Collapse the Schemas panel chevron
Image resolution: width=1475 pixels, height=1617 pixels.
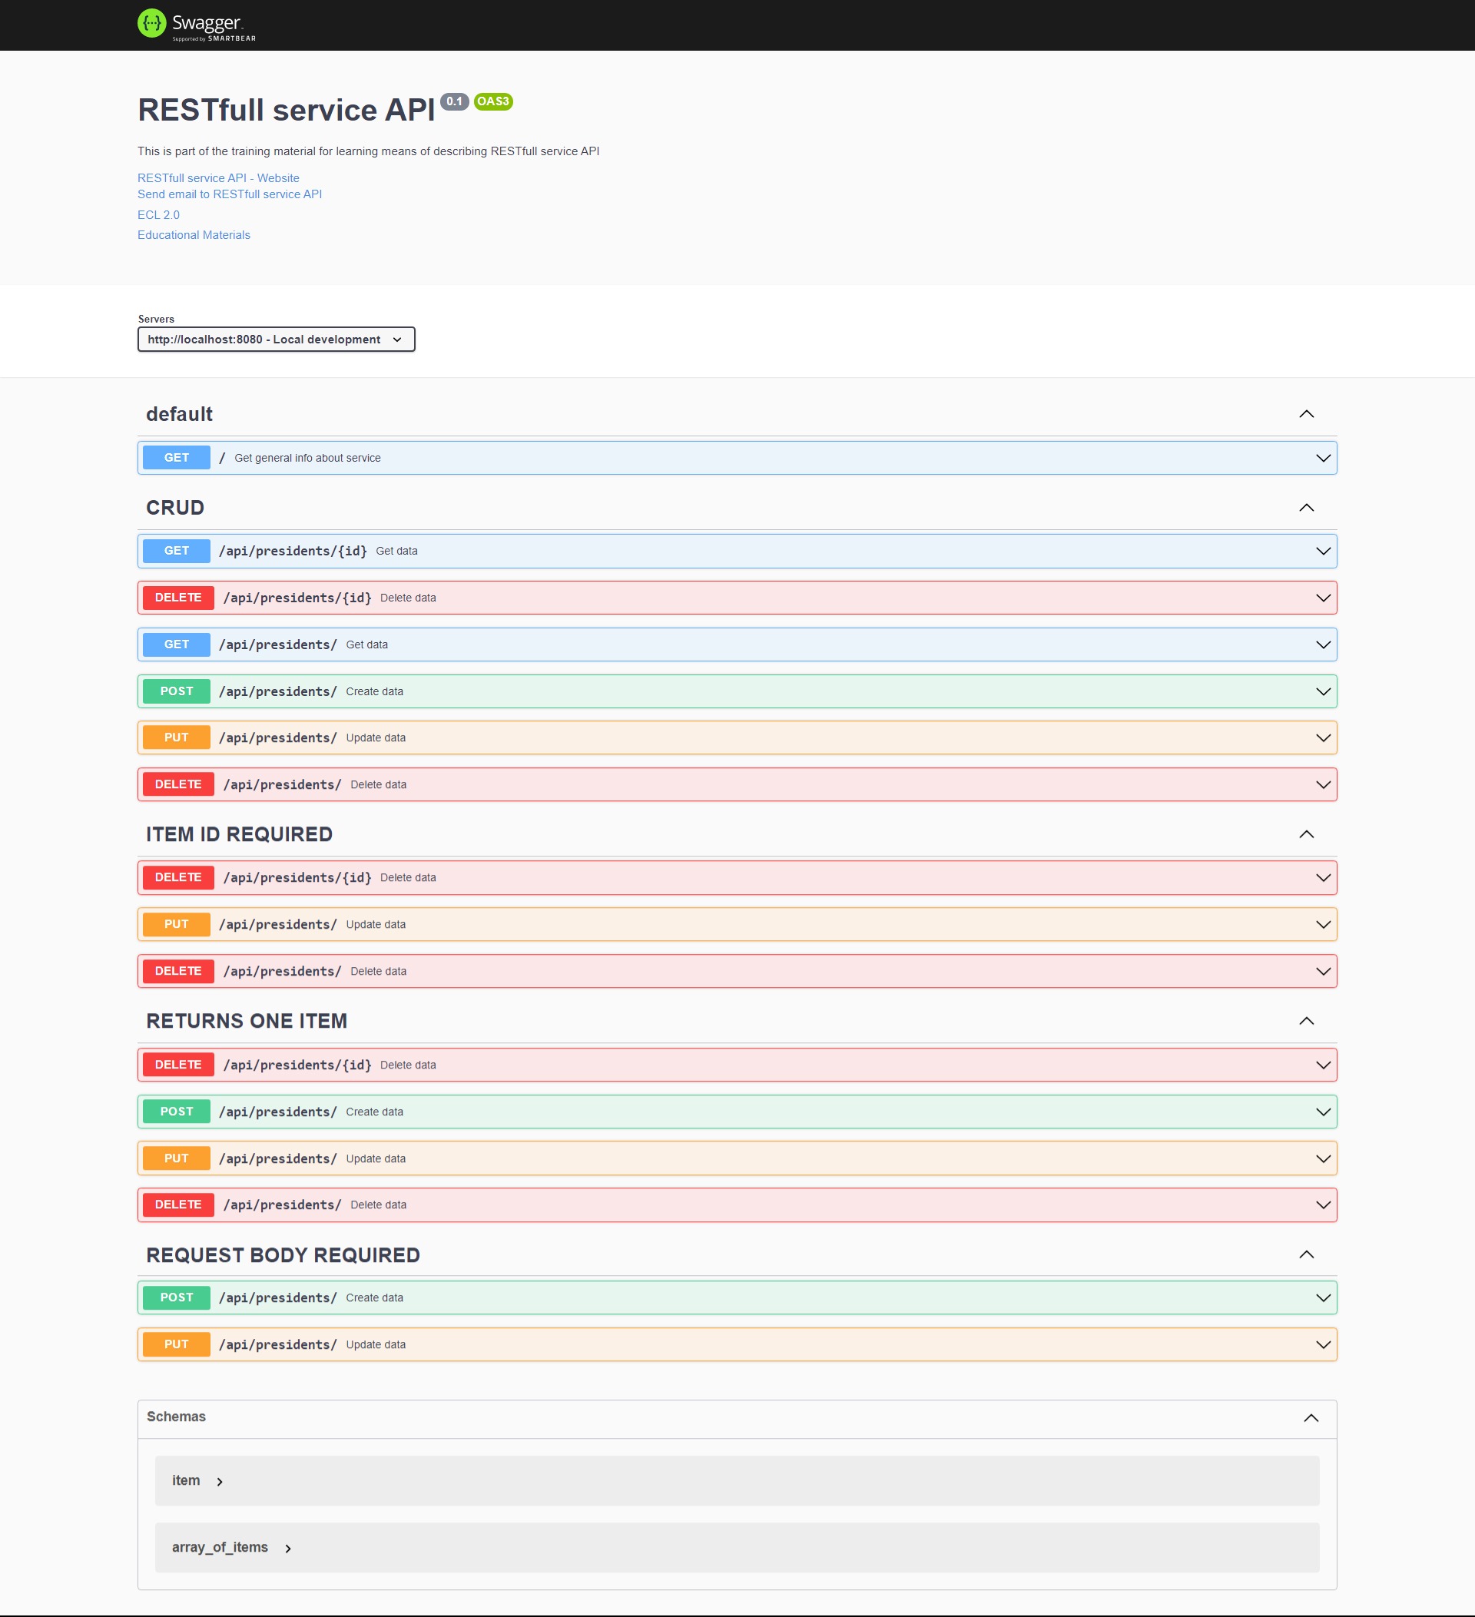pos(1311,1417)
